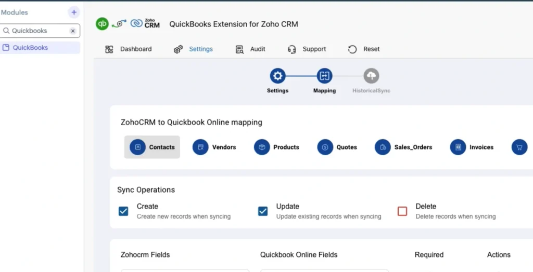This screenshot has width=533, height=272.
Task: Click the Zoho CRM logo icon
Action: [x=145, y=23]
